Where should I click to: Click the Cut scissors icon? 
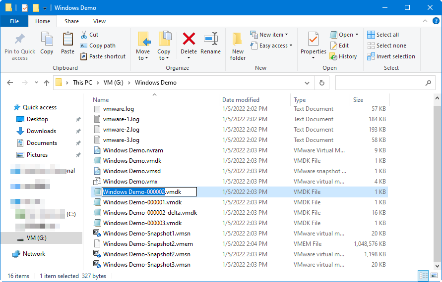tap(84, 35)
